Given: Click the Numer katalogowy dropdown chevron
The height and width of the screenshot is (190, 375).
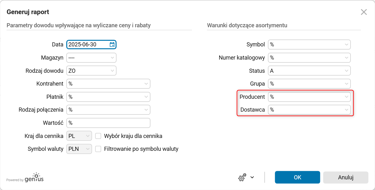Looking at the screenshot, I should click(x=346, y=58).
